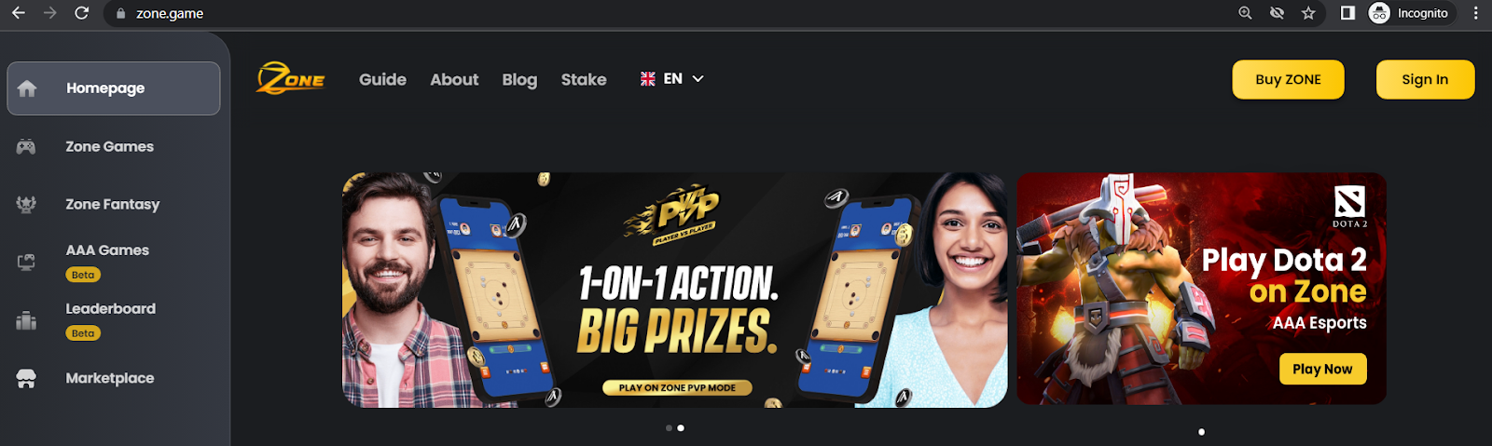Go to the Stake page

pyautogui.click(x=584, y=80)
